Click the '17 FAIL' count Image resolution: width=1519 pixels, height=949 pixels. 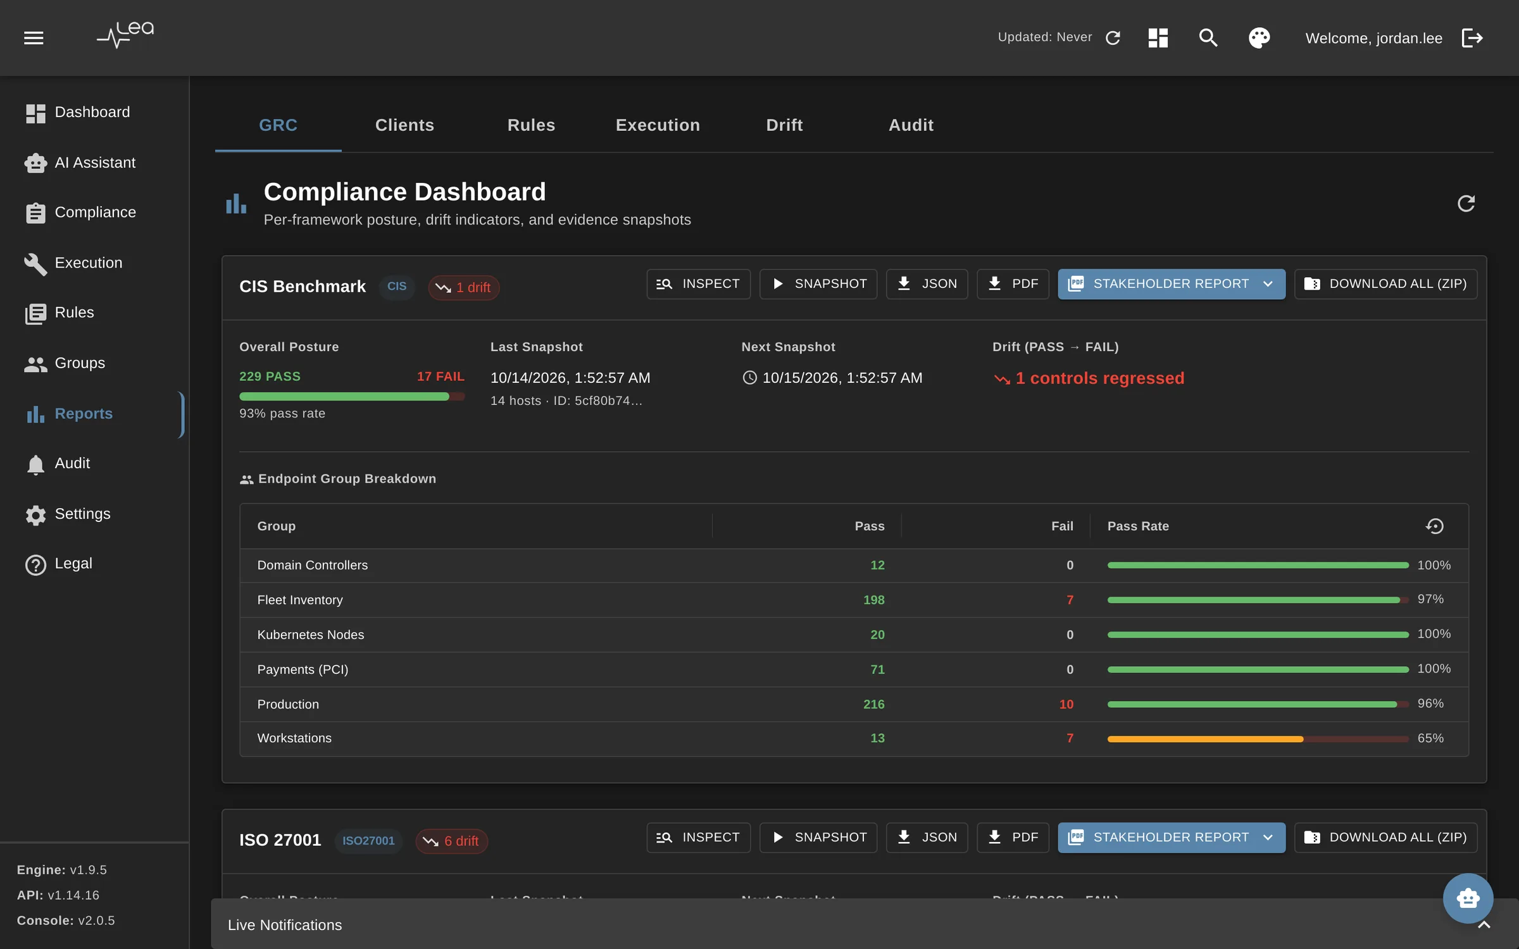(x=441, y=376)
